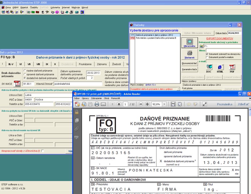The height and width of the screenshot is (194, 251).
Task: Open the Zdieľať pane in Reader
Action: (243, 104)
